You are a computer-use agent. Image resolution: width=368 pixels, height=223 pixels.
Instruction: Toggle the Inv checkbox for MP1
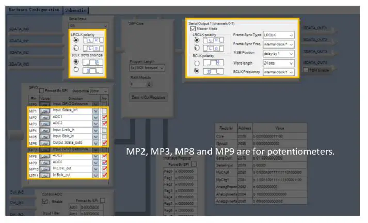point(104,110)
